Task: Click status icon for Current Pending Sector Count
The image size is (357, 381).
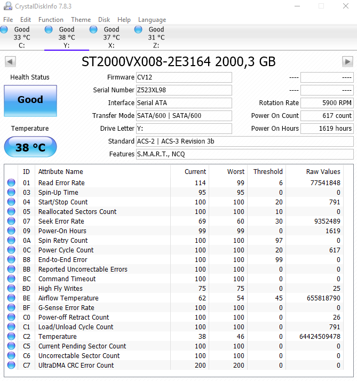Action: [x=11, y=346]
